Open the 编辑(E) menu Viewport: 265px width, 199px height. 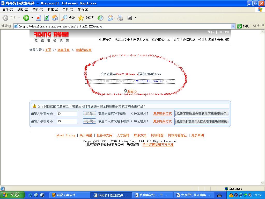coord(23,10)
